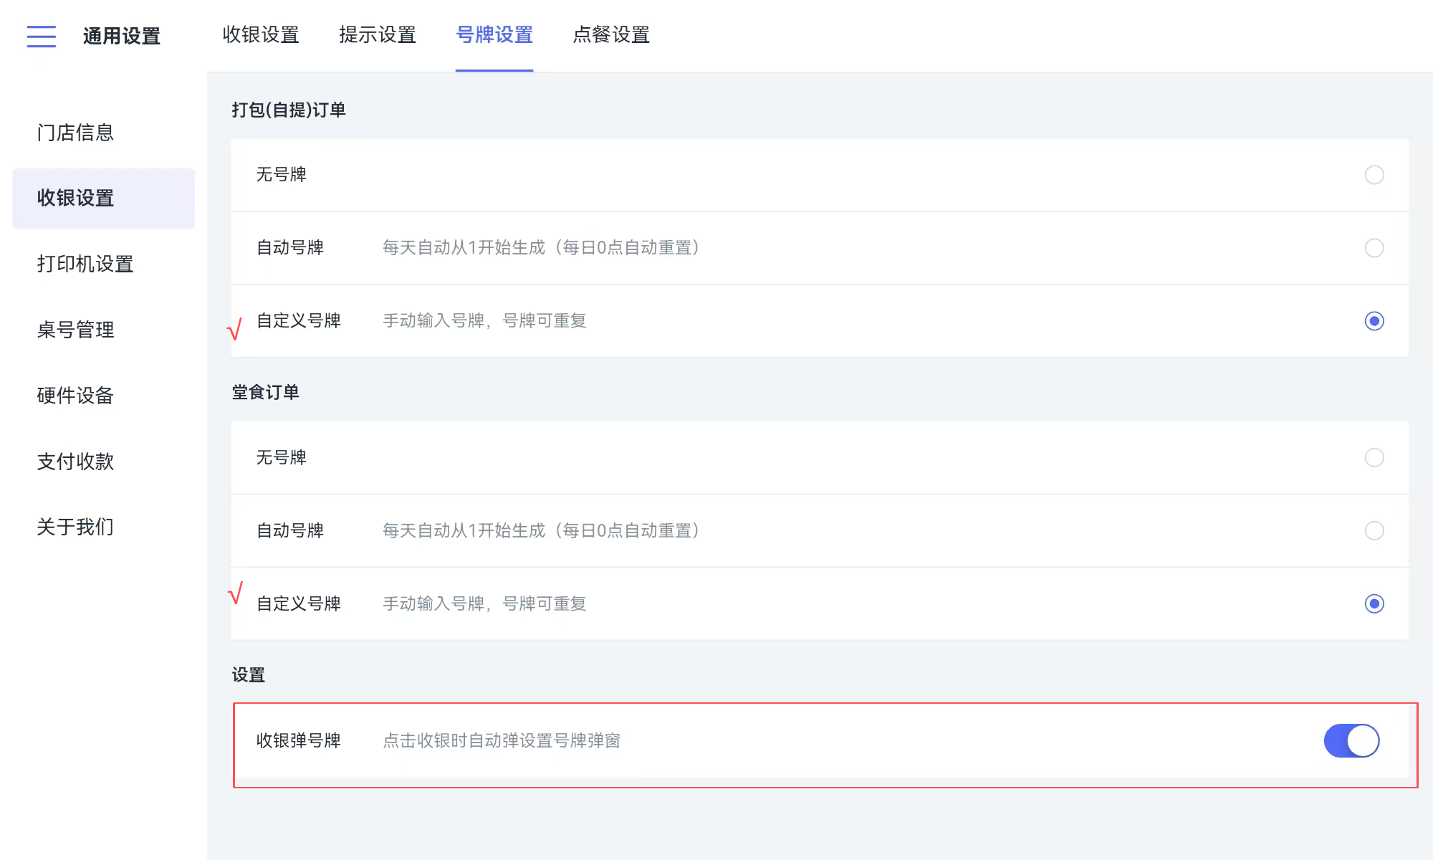
Task: Disable the 收银弹号牌 toggle switch
Action: [x=1351, y=741]
